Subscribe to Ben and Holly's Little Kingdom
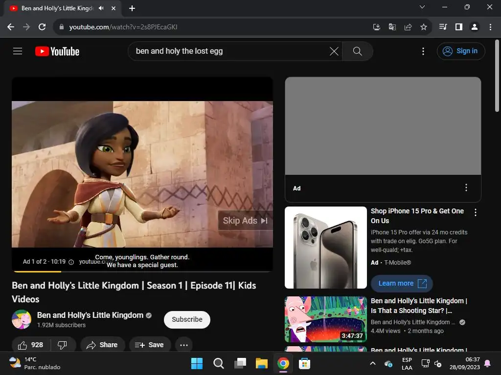This screenshot has width=501, height=375. (x=187, y=319)
